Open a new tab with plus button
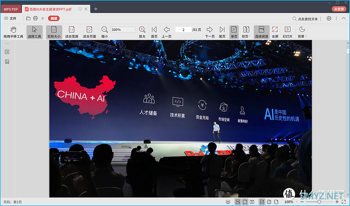This screenshot has height=206, width=350. (96, 9)
